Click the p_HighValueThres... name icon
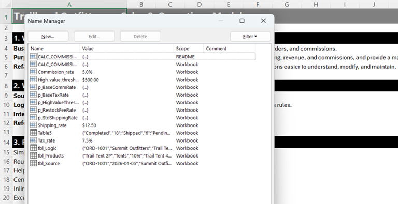Screen dimensions: 398x204 33,102
